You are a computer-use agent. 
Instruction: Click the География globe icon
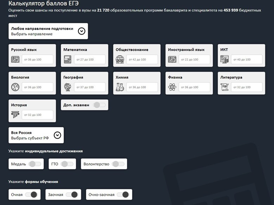pyautogui.click(x=68, y=87)
